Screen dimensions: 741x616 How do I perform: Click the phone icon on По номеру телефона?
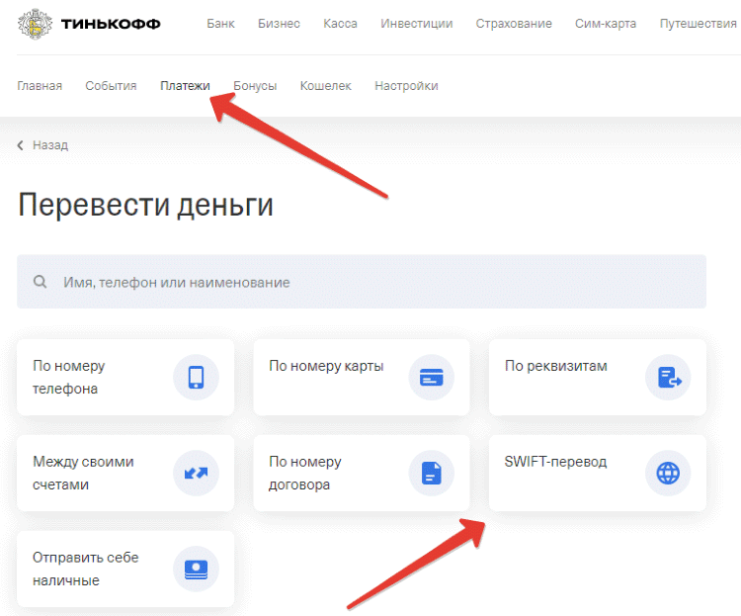(x=196, y=377)
